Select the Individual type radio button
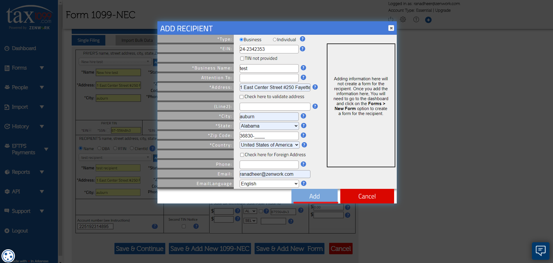This screenshot has height=263, width=553. click(275, 40)
